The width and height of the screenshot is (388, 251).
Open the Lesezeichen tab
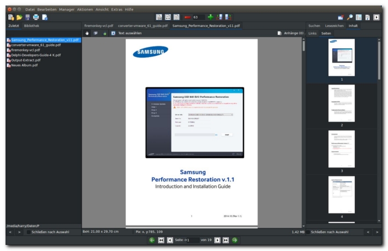click(334, 25)
